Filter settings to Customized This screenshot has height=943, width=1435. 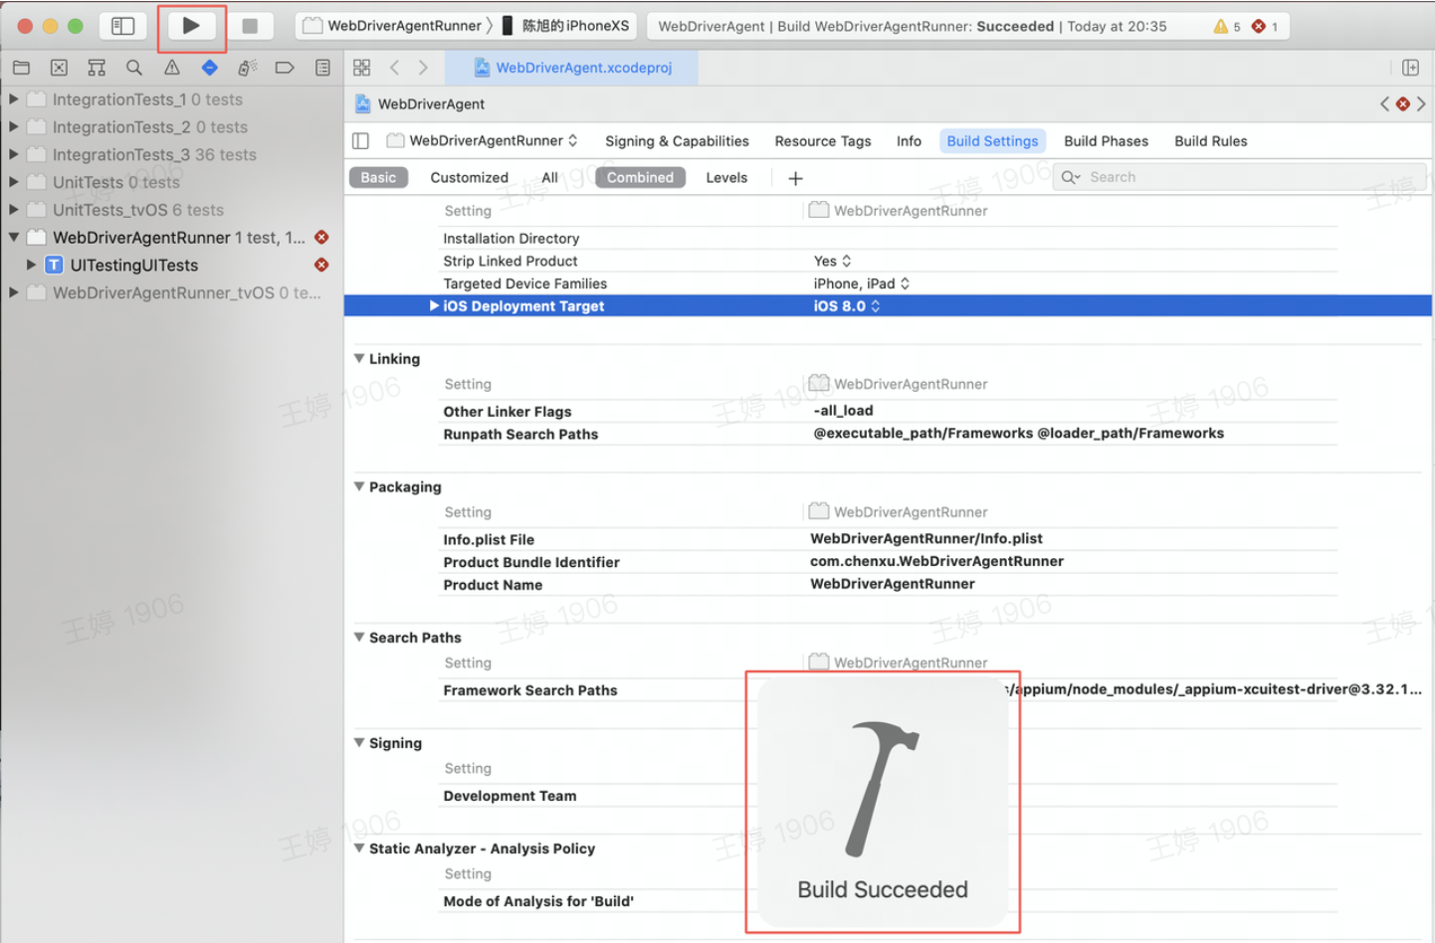coord(469,178)
